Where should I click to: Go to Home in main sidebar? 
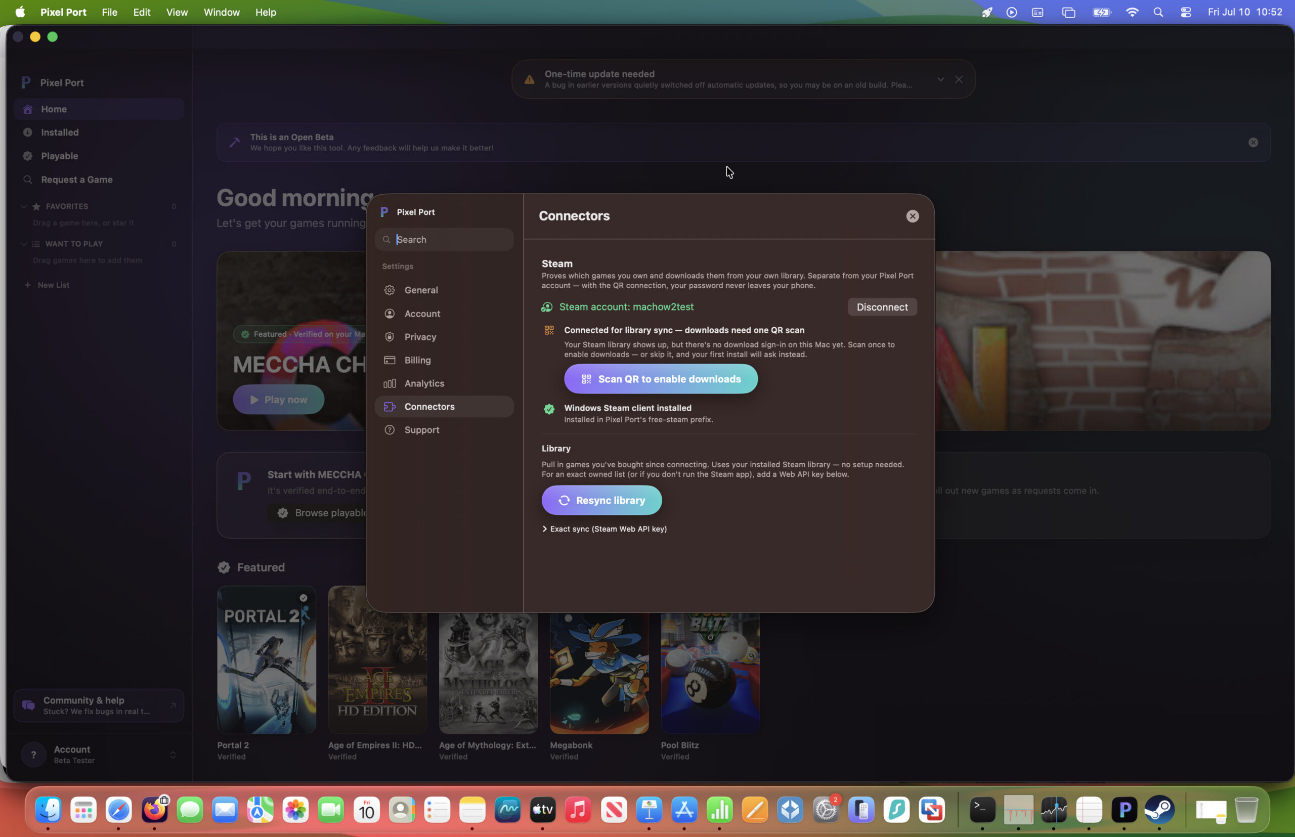pos(99,109)
